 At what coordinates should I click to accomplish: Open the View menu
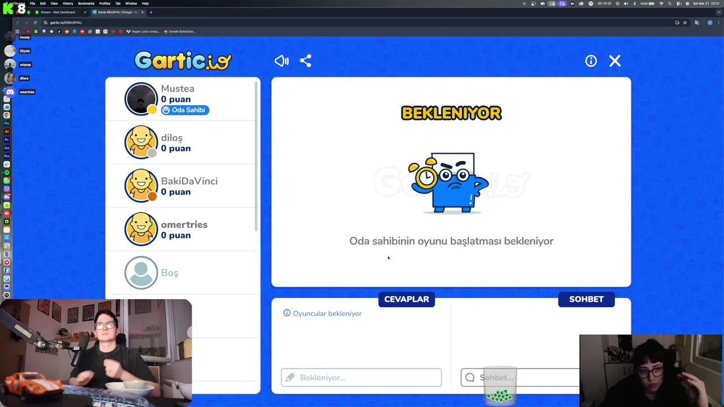tap(54, 3)
